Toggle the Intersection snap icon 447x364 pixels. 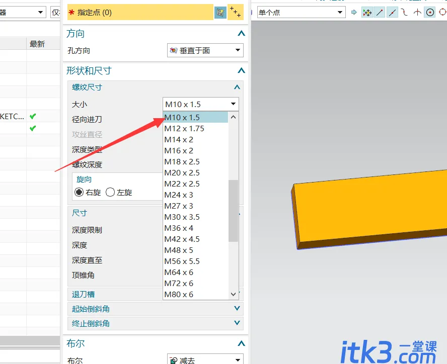click(417, 12)
